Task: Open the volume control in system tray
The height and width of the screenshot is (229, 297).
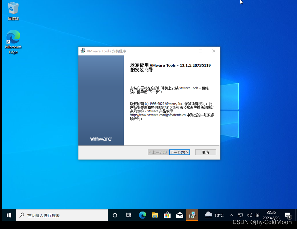Action: tap(250, 215)
